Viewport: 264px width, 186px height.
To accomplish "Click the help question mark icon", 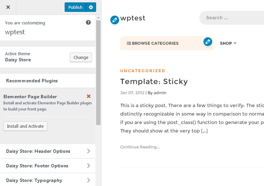I will (x=88, y=22).
